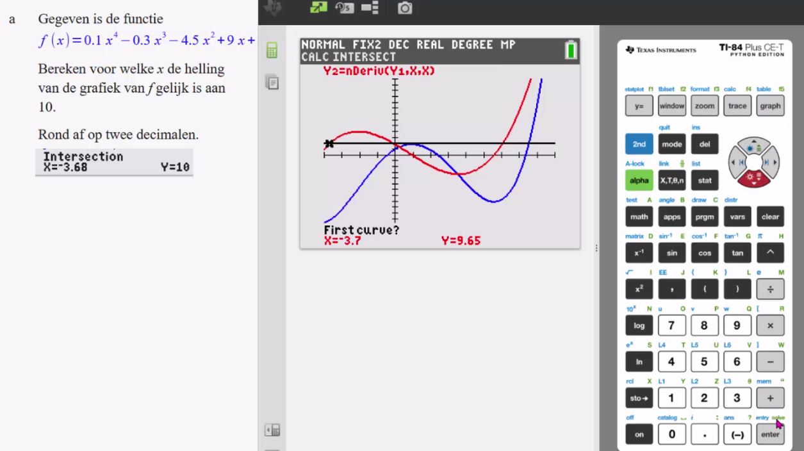The width and height of the screenshot is (804, 451).
Task: Click the green calculator icon in sidebar
Action: 272,51
